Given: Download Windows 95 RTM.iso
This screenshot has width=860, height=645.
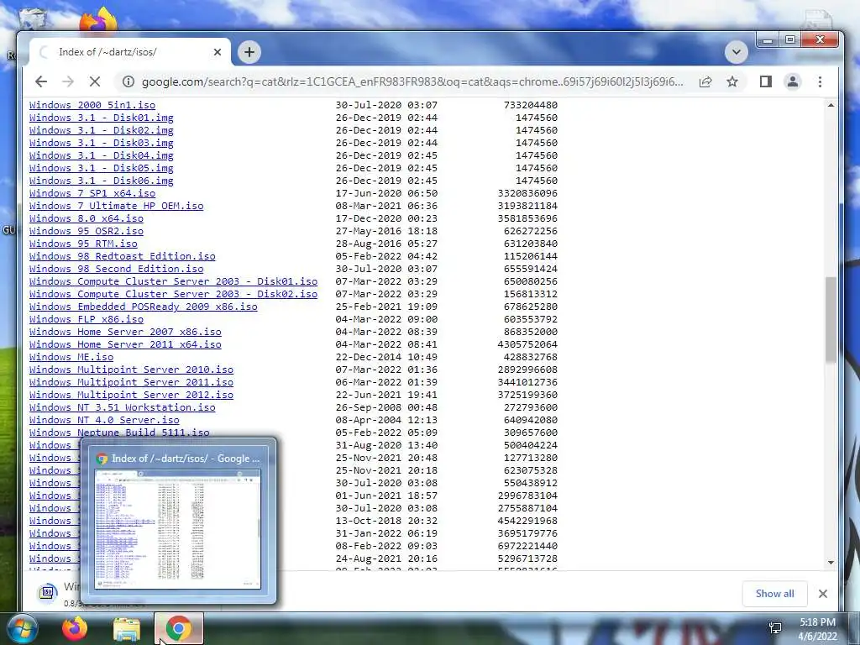Looking at the screenshot, I should coord(83,244).
